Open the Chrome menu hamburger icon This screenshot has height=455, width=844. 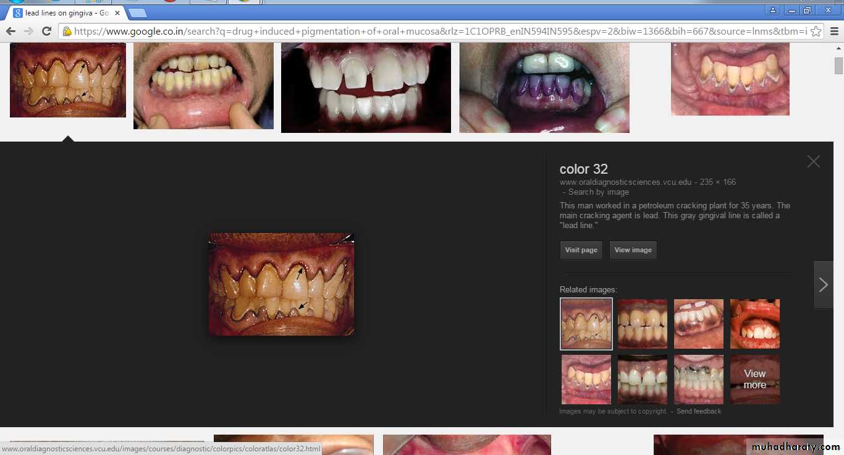[x=834, y=32]
